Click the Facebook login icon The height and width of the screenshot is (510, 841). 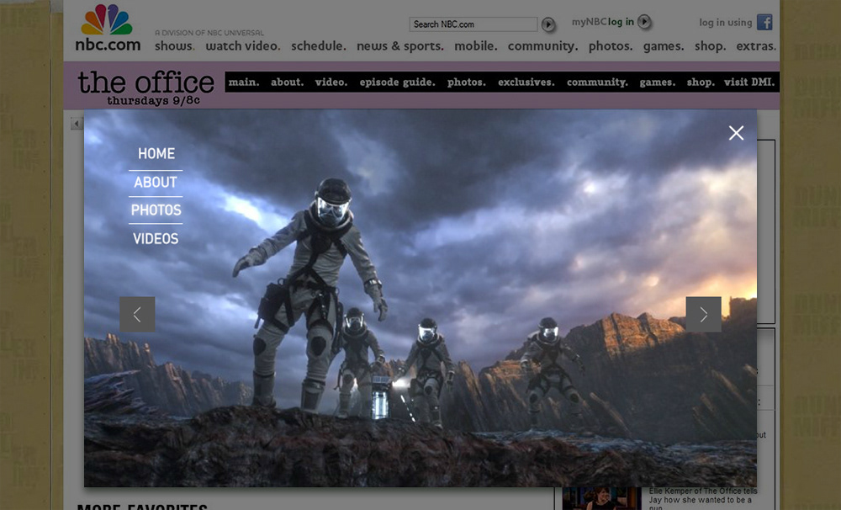point(764,22)
